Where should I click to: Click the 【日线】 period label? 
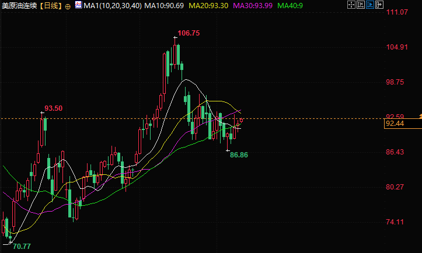click(51, 6)
